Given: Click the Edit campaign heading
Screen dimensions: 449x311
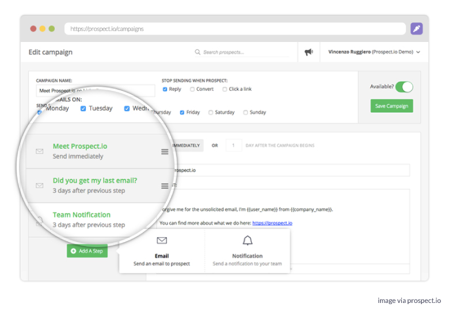Looking at the screenshot, I should (51, 52).
